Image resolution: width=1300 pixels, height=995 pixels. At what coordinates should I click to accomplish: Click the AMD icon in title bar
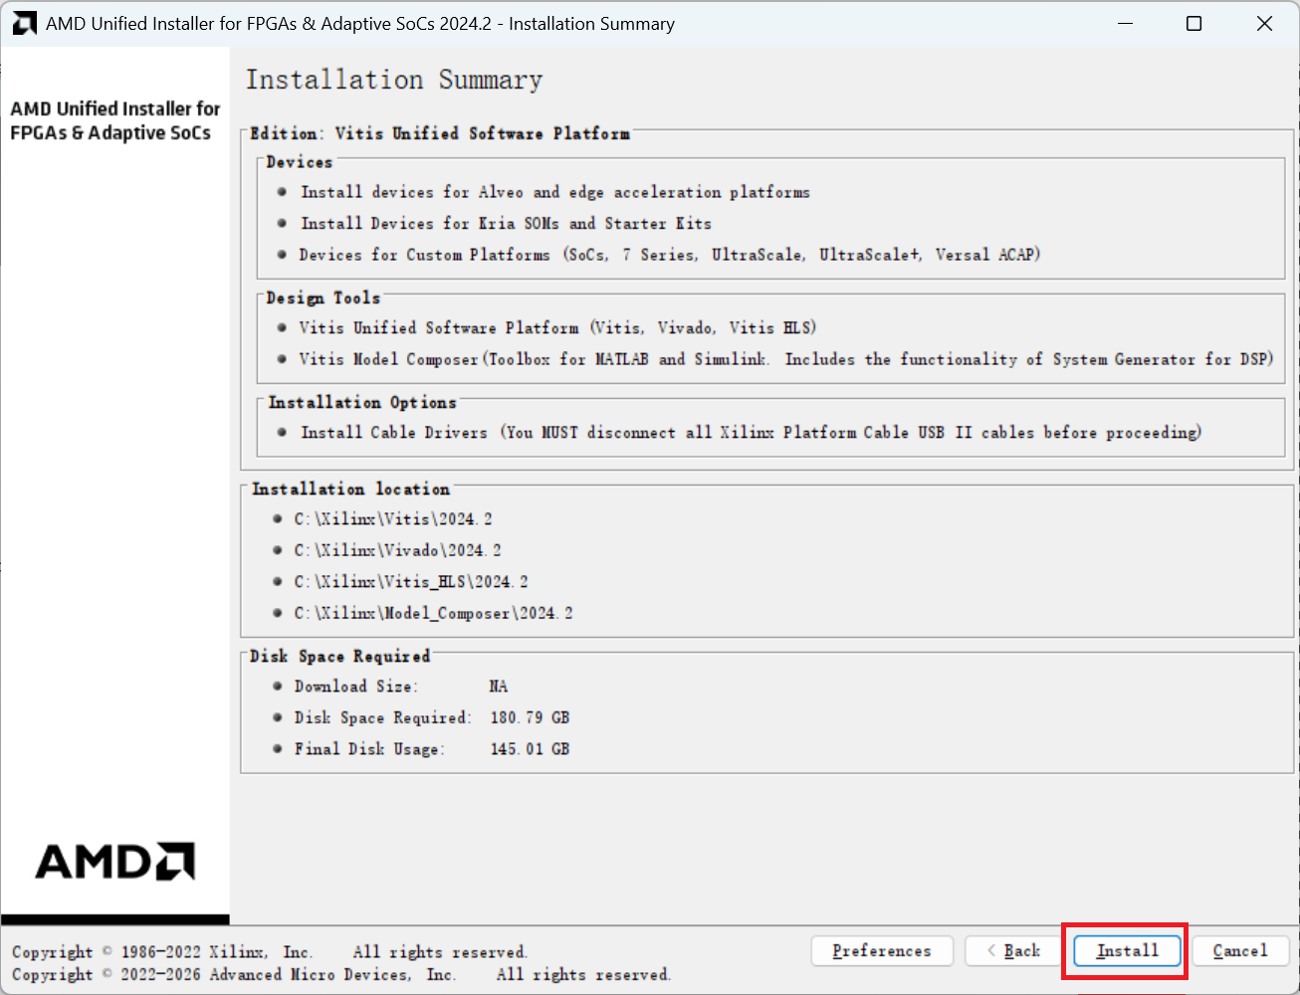tap(24, 24)
